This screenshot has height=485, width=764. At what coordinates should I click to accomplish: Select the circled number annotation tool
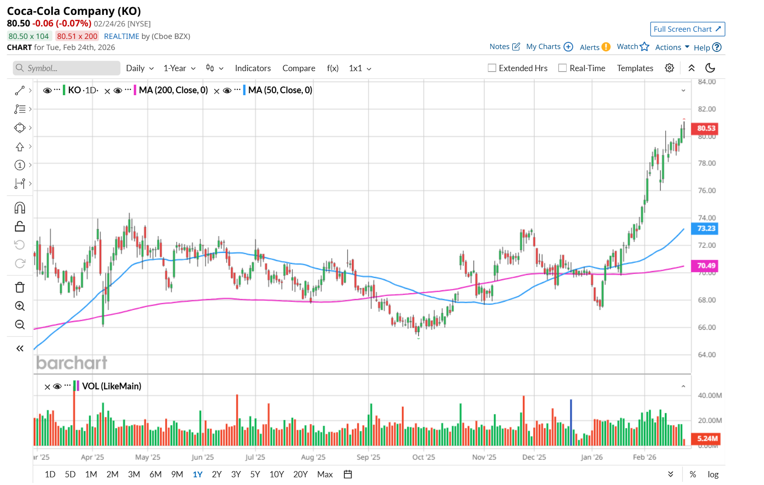(x=20, y=165)
